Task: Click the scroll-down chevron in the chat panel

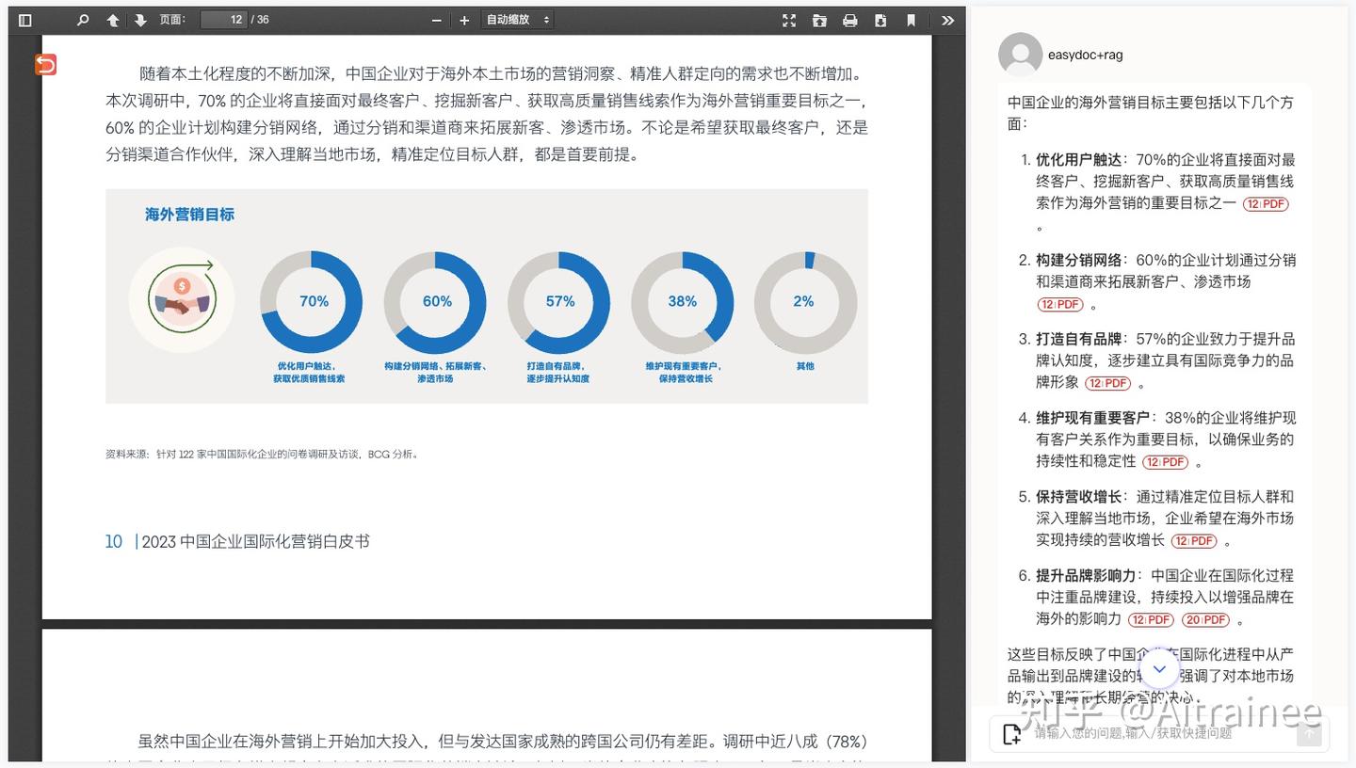Action: point(1159,668)
